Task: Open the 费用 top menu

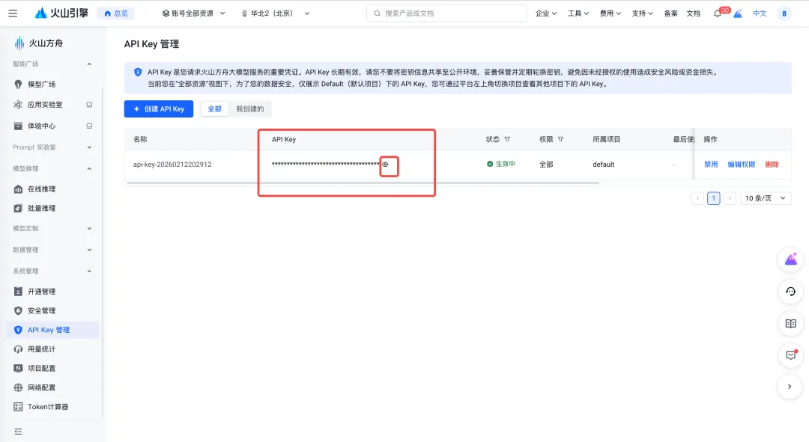Action: point(610,13)
